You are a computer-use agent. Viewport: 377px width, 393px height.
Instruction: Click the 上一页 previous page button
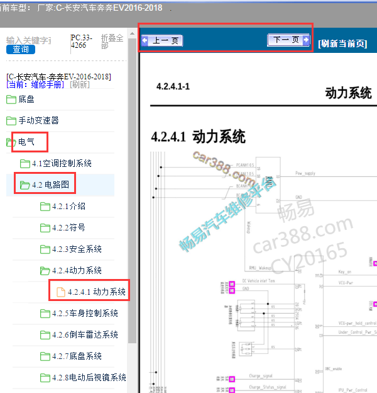[162, 40]
